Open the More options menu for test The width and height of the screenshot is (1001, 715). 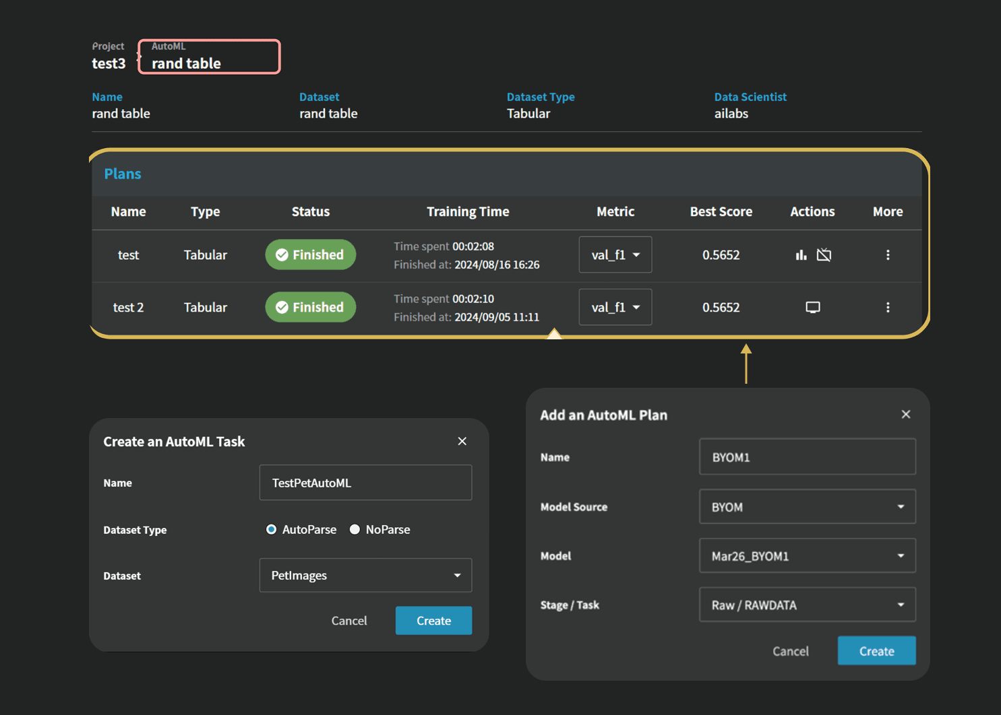(887, 254)
